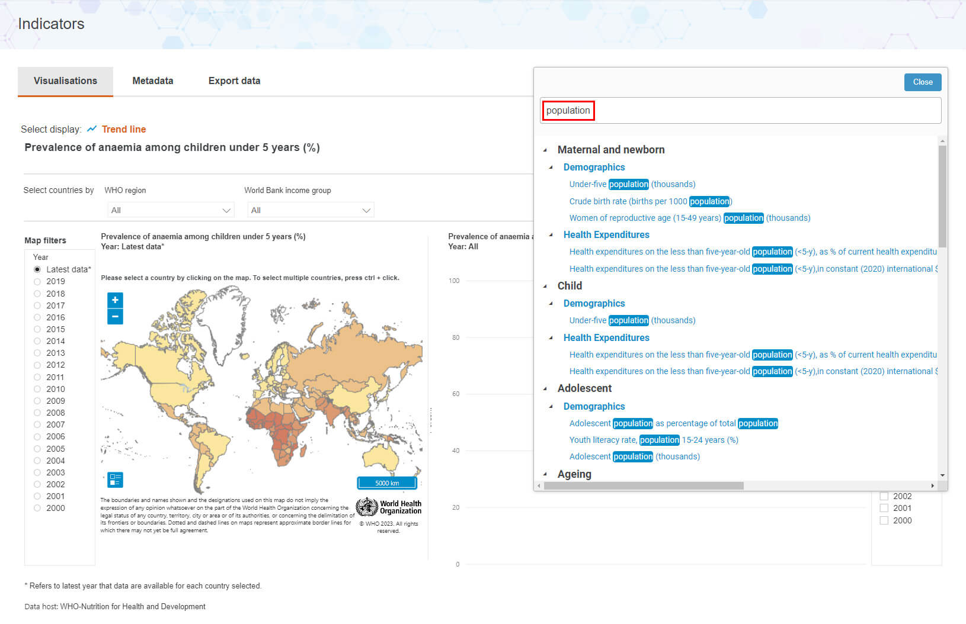Select the 2010 year radio button
Image resolution: width=966 pixels, height=624 pixels.
(37, 389)
